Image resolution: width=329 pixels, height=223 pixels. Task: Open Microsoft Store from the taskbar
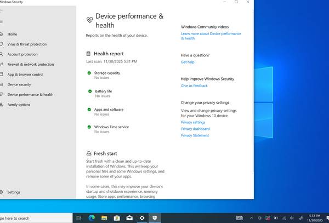[x=117, y=218]
